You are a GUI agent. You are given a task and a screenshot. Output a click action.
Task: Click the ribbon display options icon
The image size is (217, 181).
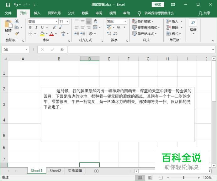point(173,4)
